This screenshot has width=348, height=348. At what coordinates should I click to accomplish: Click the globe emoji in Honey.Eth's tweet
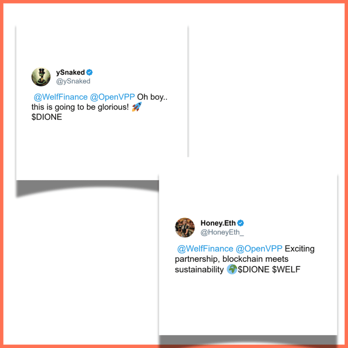(232, 269)
